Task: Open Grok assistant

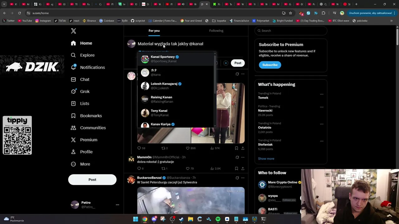Action: (x=80, y=91)
